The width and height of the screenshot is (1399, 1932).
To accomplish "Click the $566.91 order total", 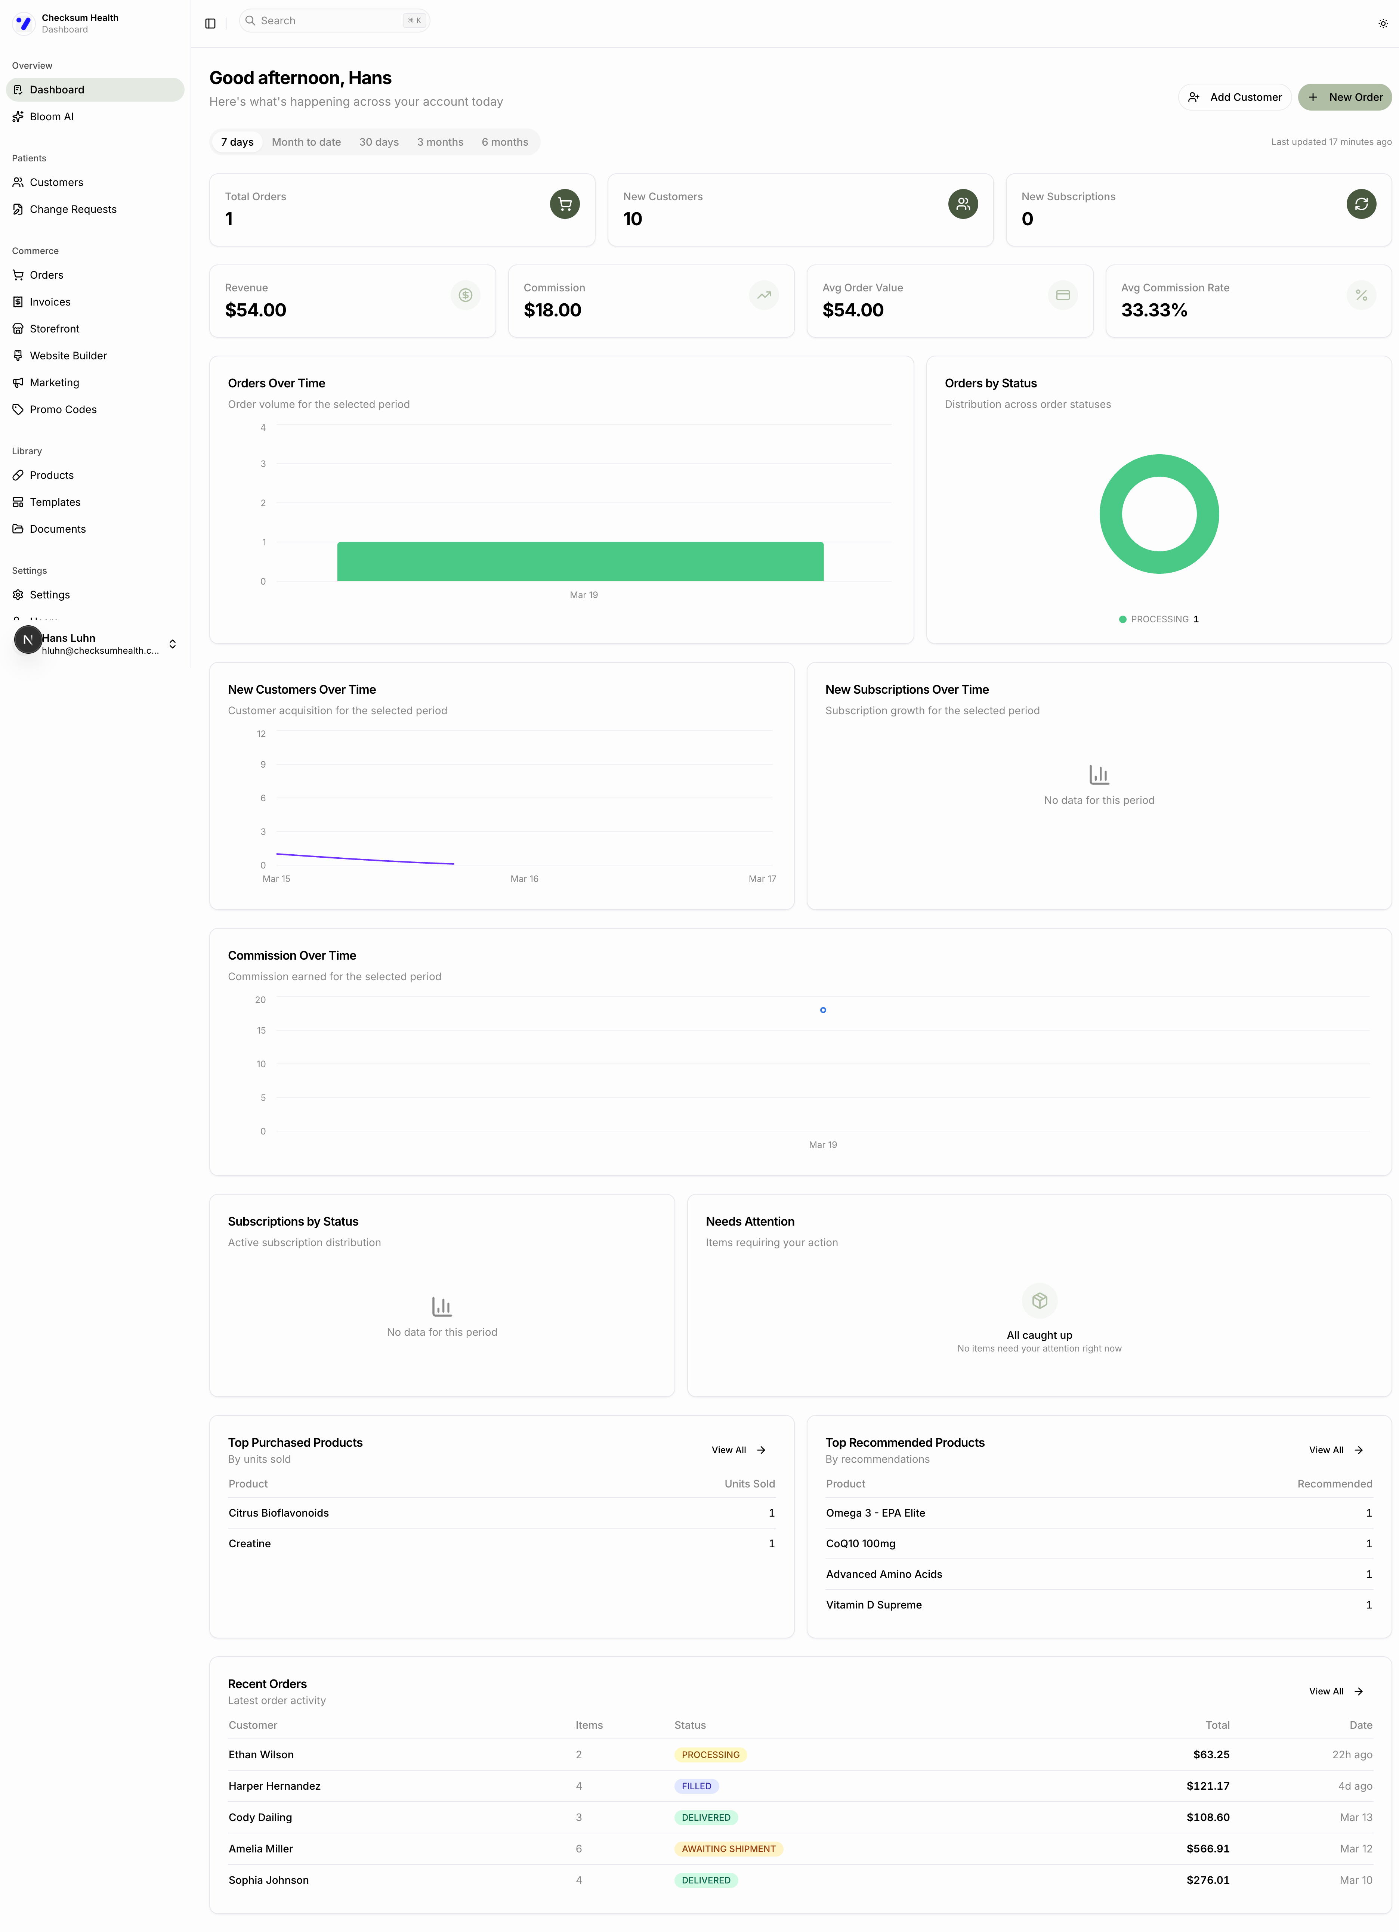I will tap(1207, 1849).
